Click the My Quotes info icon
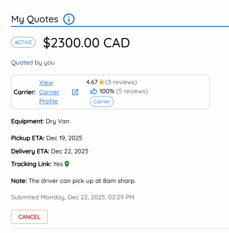Viewport: 229px width, 233px height. click(69, 19)
